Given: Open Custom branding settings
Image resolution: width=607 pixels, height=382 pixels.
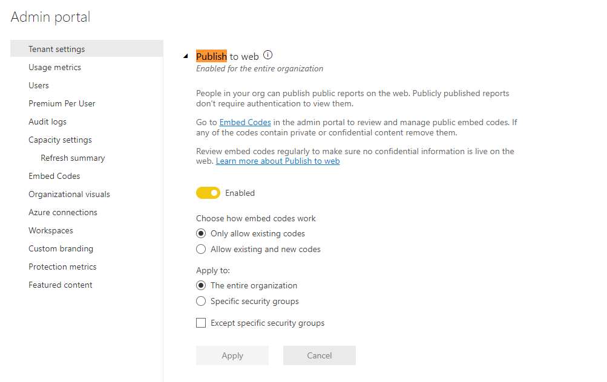Looking at the screenshot, I should [61, 248].
